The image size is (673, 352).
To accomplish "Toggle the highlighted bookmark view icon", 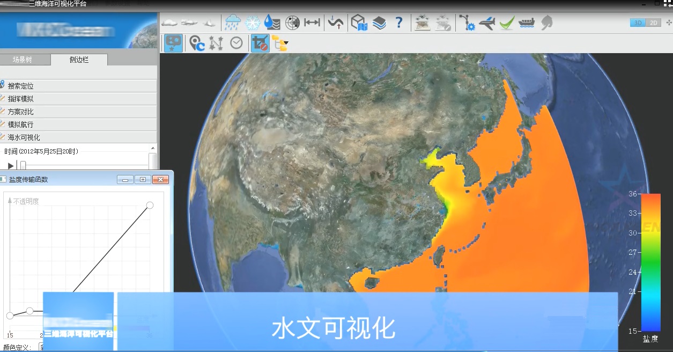I will (173, 43).
